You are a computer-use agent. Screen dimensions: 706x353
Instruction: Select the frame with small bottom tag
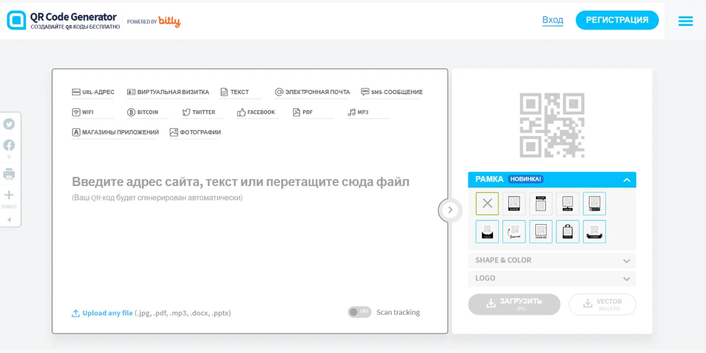[568, 204]
